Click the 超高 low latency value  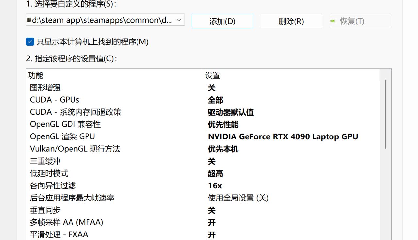pyautogui.click(x=216, y=173)
